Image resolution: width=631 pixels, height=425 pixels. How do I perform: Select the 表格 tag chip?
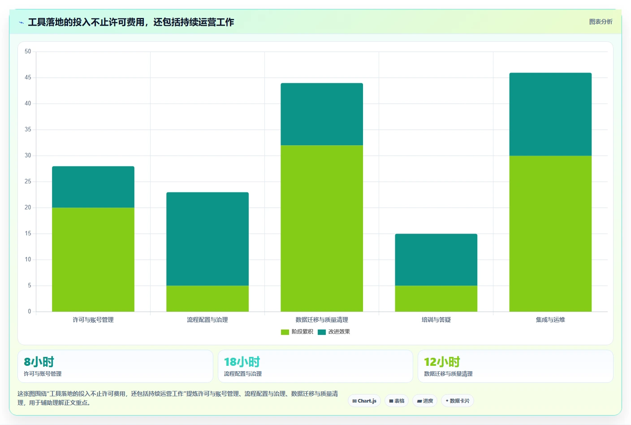pyautogui.click(x=397, y=401)
